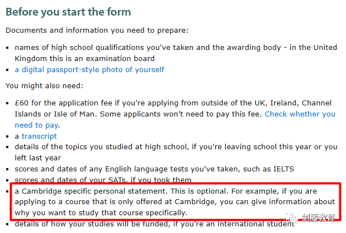Screen dimensions: 346x233
Task: Click the "Before you start the form" heading
Action: point(68,12)
